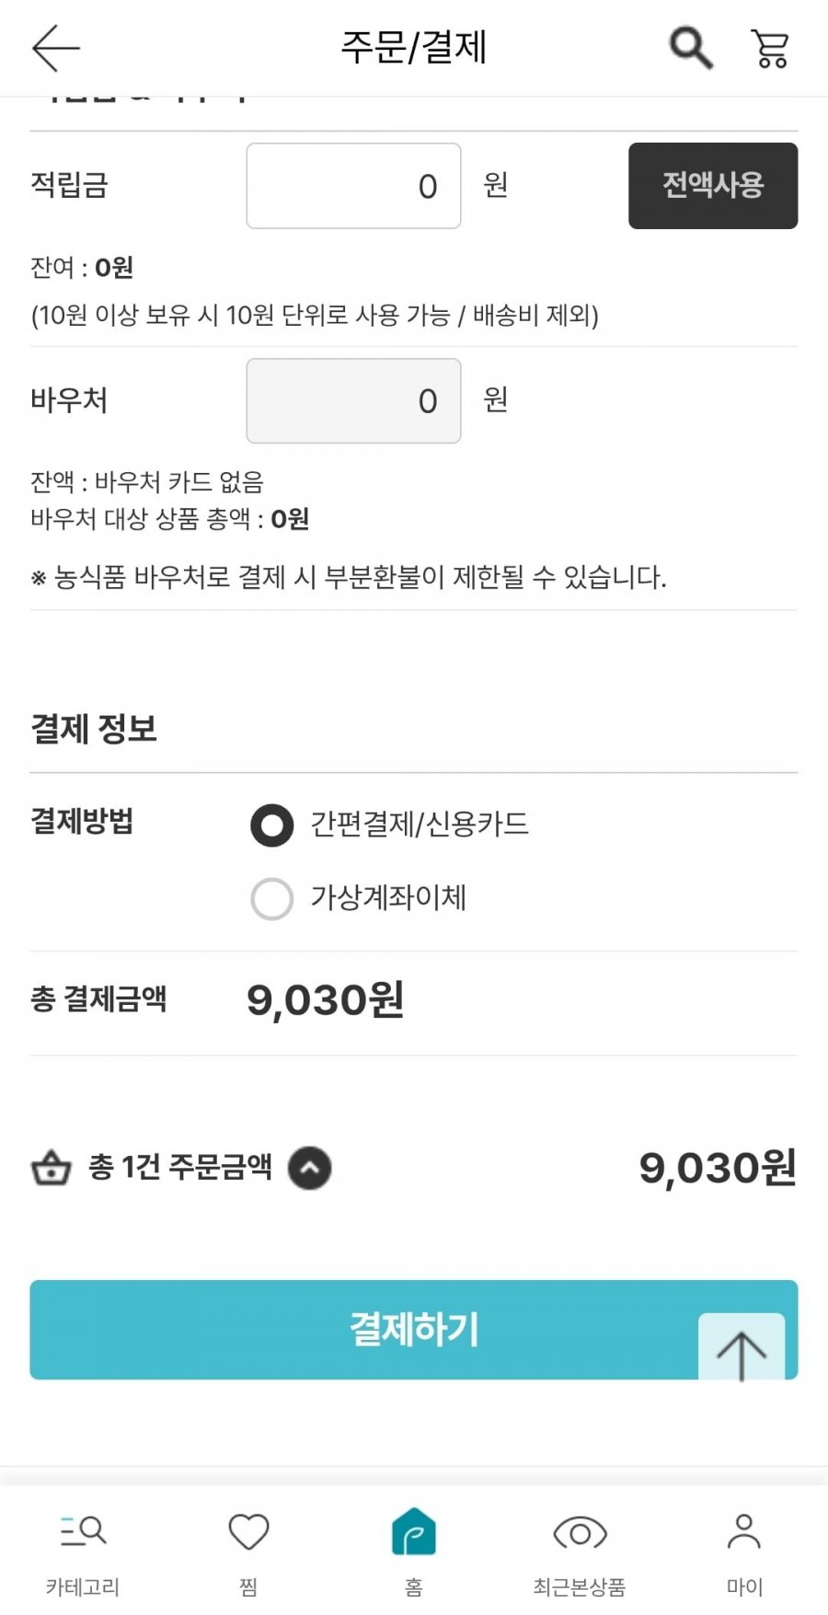Open the shopping cart icon
Screen dimensions: 828x1615
(x=770, y=49)
